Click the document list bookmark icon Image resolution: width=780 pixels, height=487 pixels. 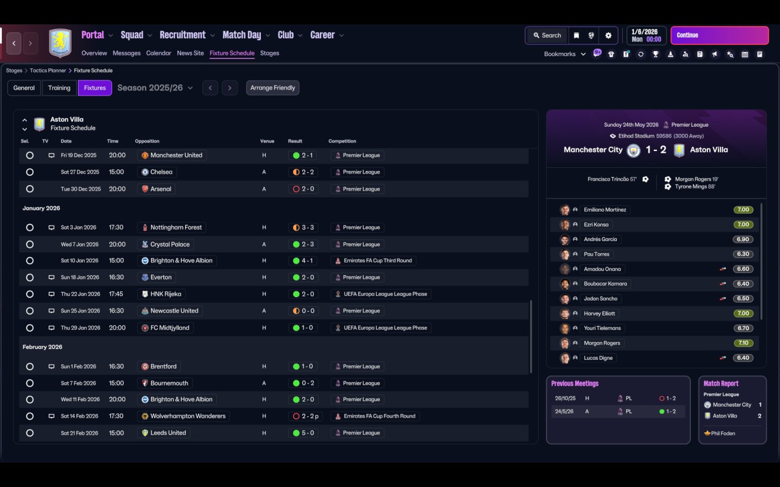(700, 54)
